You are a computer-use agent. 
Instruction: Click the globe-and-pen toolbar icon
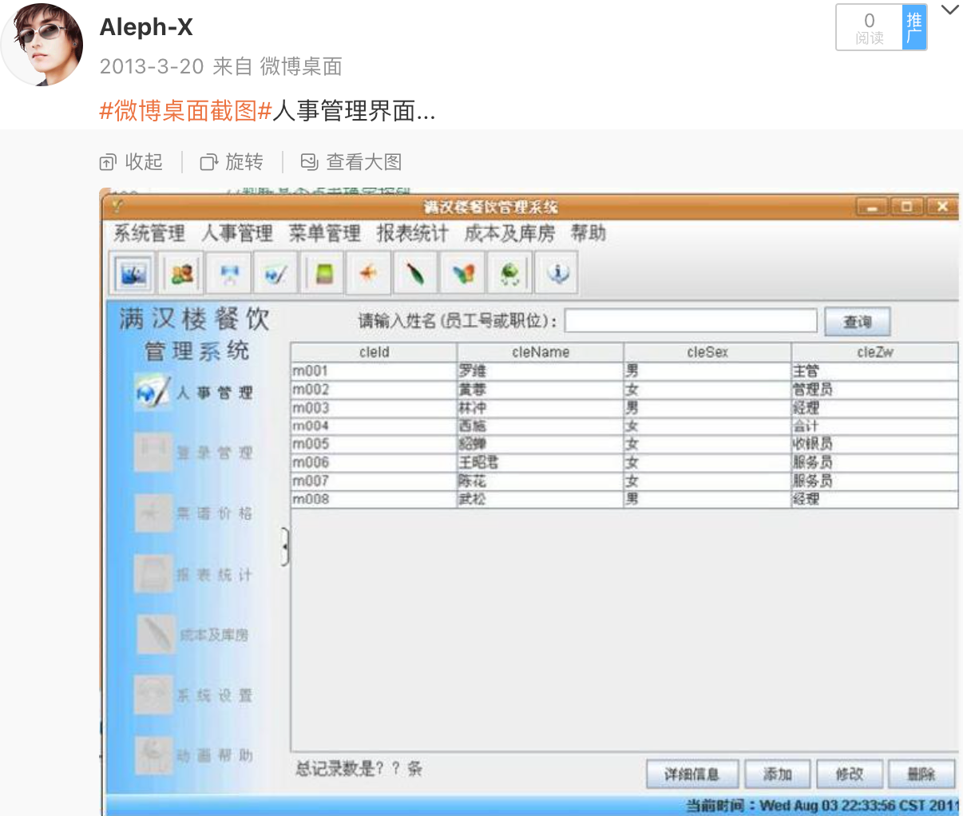tap(275, 275)
